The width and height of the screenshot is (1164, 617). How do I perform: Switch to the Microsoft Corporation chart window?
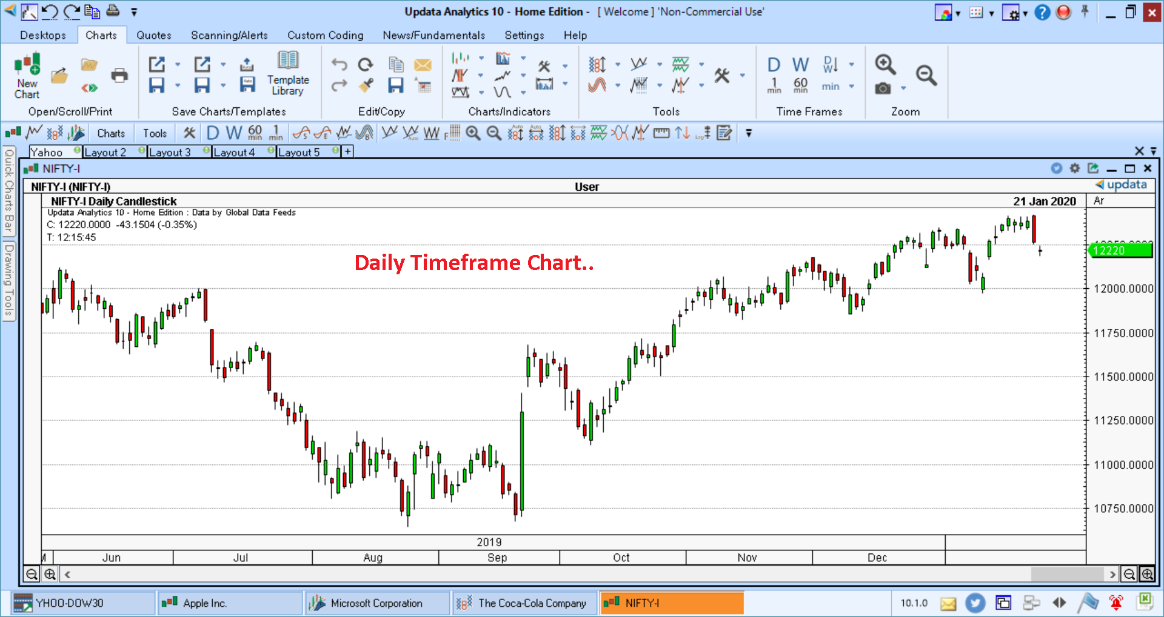coord(378,603)
